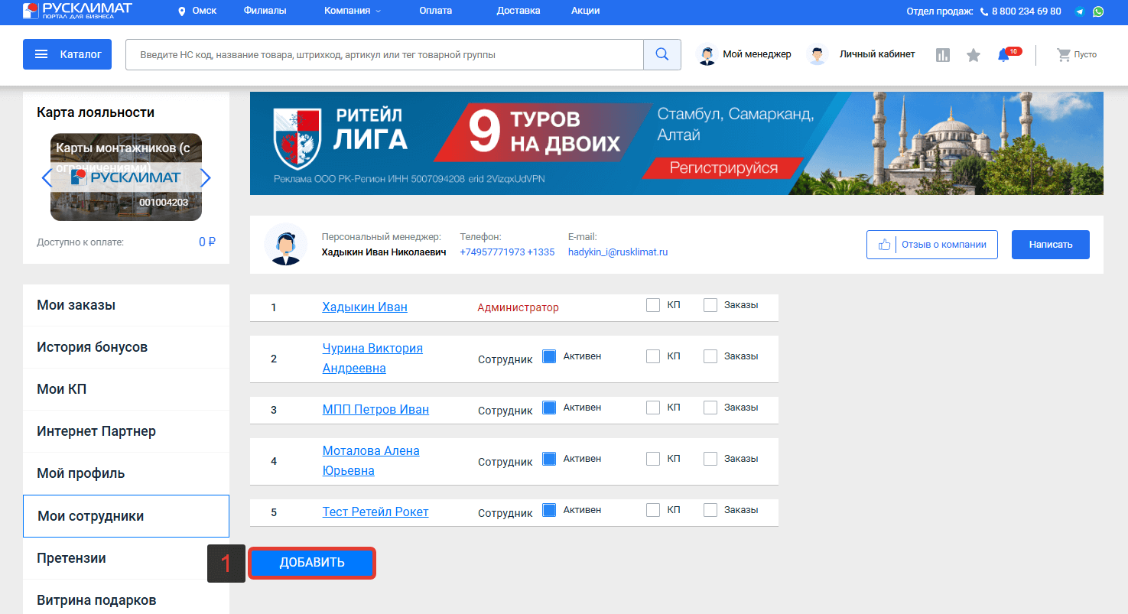Image resolution: width=1128 pixels, height=614 pixels.
Task: Open Филиалы in top menu
Action: [x=265, y=11]
